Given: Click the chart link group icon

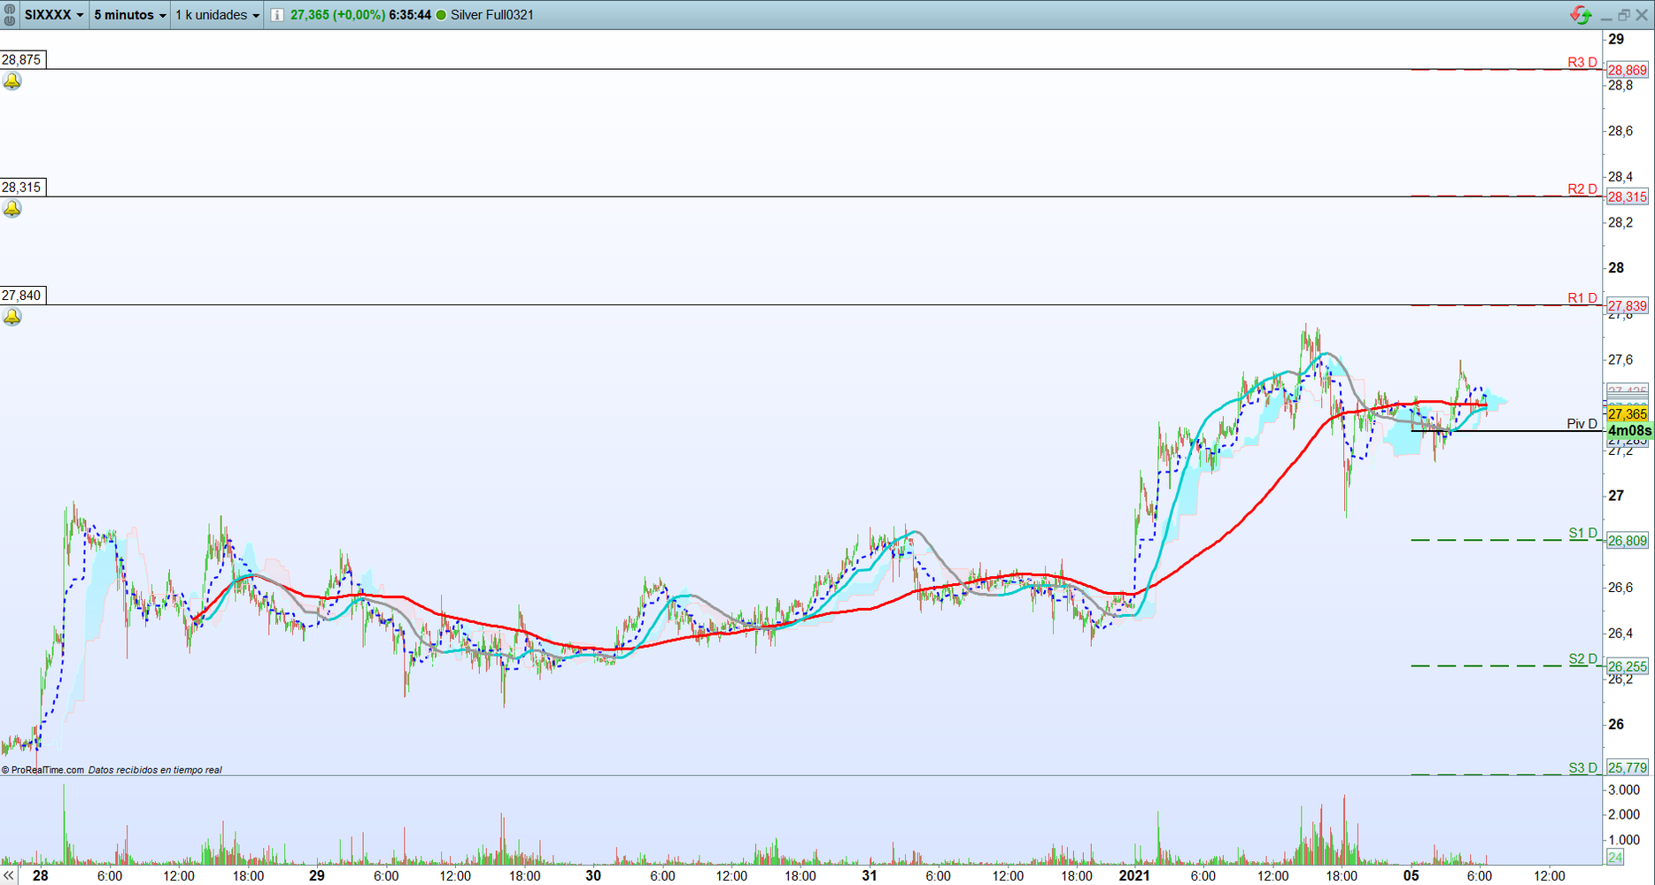Looking at the screenshot, I should coord(9,14).
